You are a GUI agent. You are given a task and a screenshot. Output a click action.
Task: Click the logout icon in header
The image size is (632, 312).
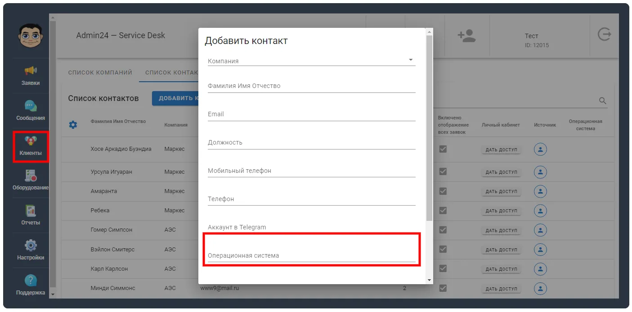tap(605, 35)
